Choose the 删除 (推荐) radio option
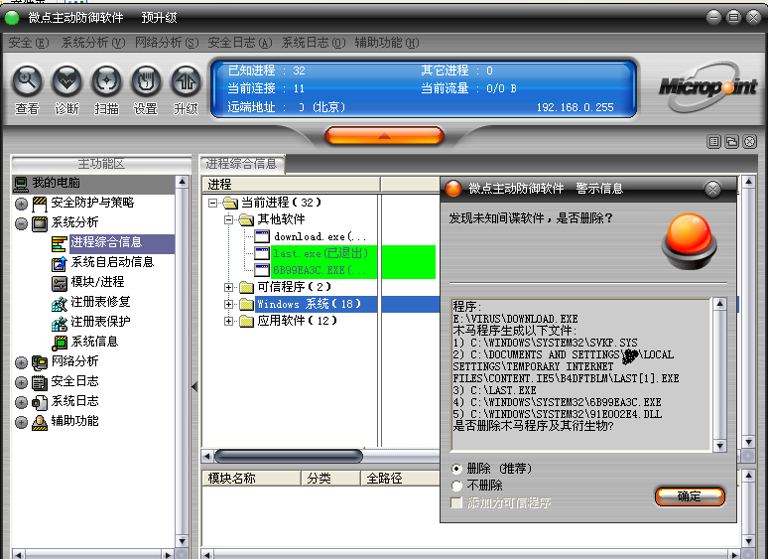The height and width of the screenshot is (559, 768). pyautogui.click(x=456, y=468)
